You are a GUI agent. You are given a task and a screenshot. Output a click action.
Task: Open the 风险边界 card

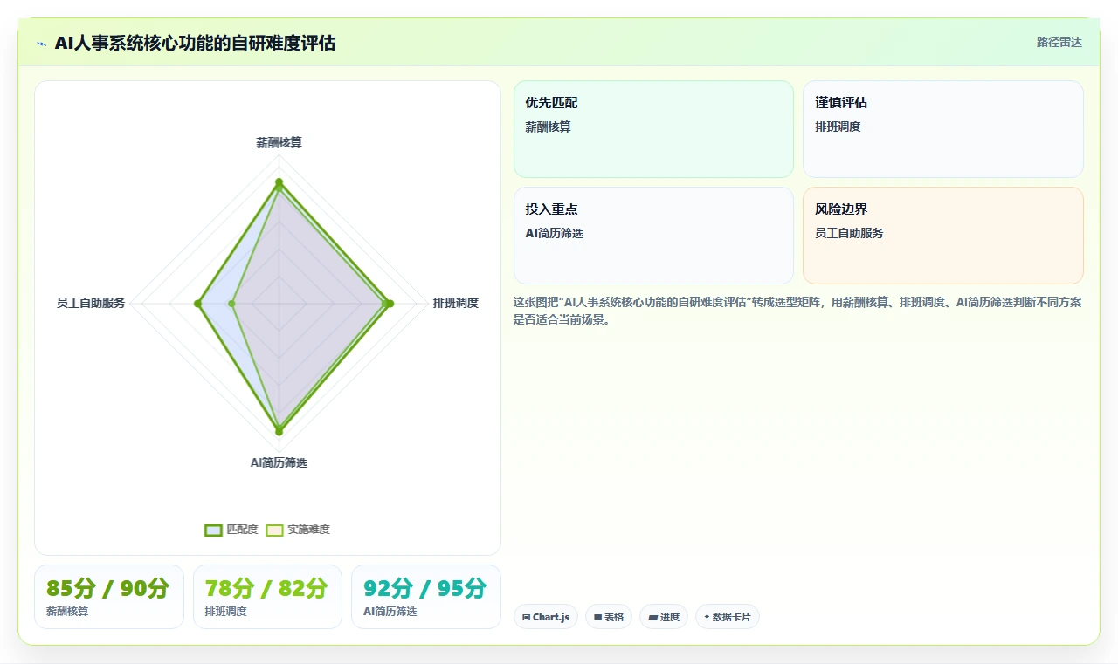click(x=943, y=236)
